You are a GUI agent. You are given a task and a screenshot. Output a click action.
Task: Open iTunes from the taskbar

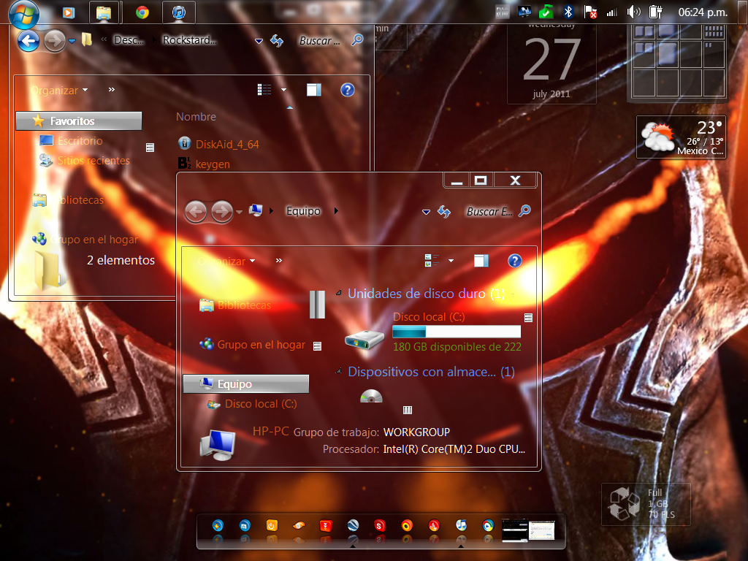[179, 12]
